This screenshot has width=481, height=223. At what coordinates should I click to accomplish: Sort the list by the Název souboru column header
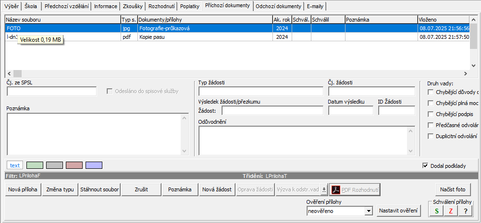62,20
